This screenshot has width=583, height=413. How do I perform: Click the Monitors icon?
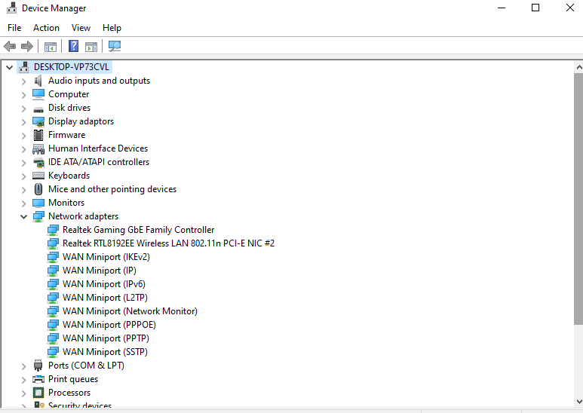pyautogui.click(x=38, y=203)
